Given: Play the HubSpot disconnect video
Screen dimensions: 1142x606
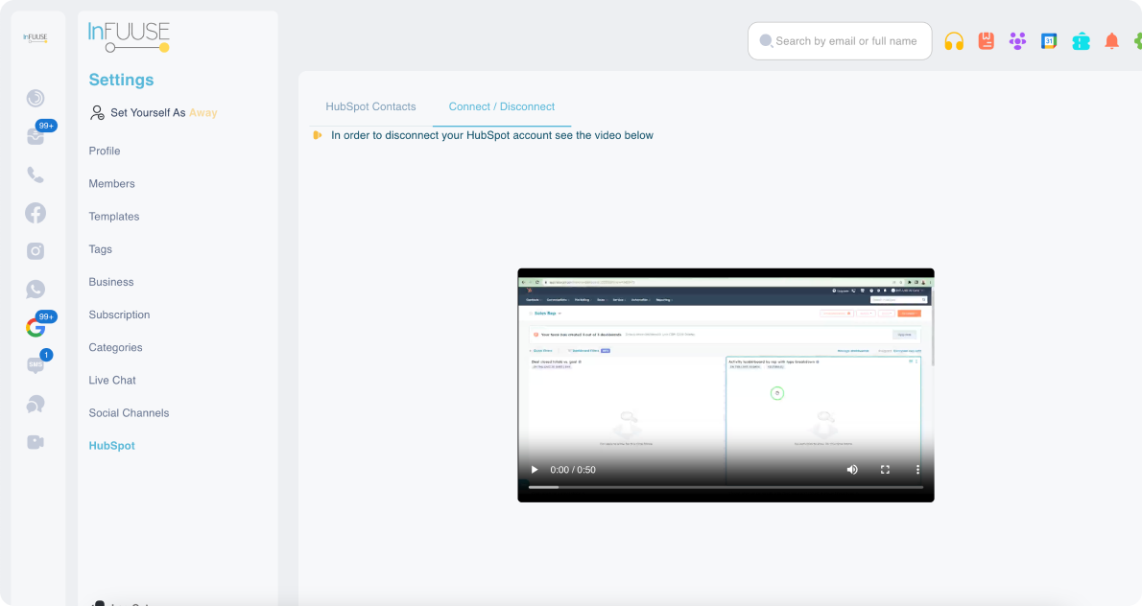Looking at the screenshot, I should click(x=535, y=469).
